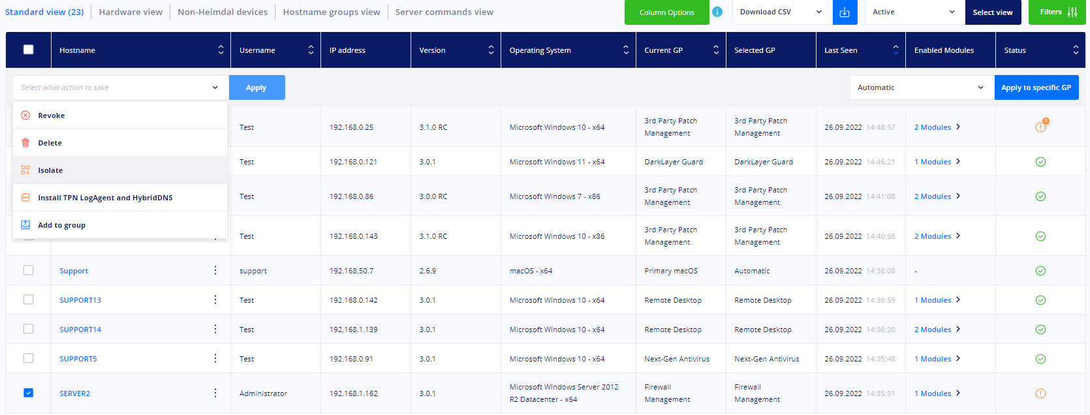Open the Support hostname link
The height and width of the screenshot is (415, 1090).
point(74,271)
